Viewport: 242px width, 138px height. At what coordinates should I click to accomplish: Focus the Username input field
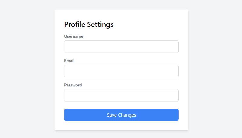coord(121,47)
